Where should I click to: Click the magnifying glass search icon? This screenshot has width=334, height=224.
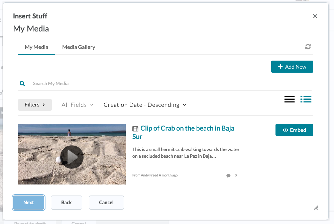(22, 83)
